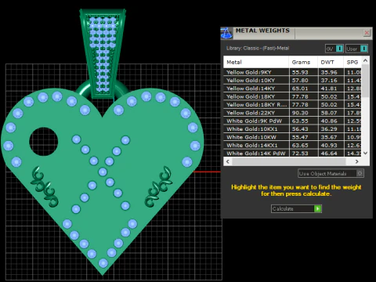
Task: Click the 58.07 DWT value
Action: [x=329, y=113]
